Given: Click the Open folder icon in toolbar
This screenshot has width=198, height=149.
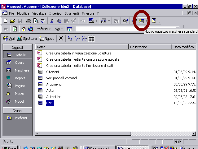Looking at the screenshot, I should pos(12,21).
